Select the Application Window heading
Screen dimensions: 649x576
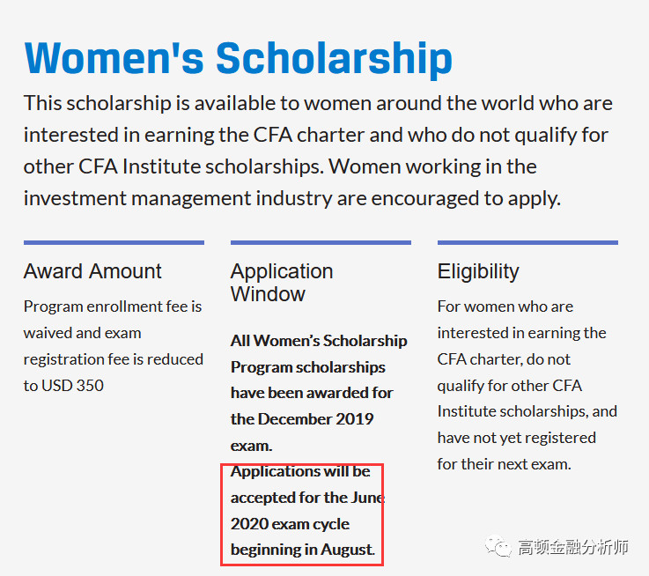point(282,284)
